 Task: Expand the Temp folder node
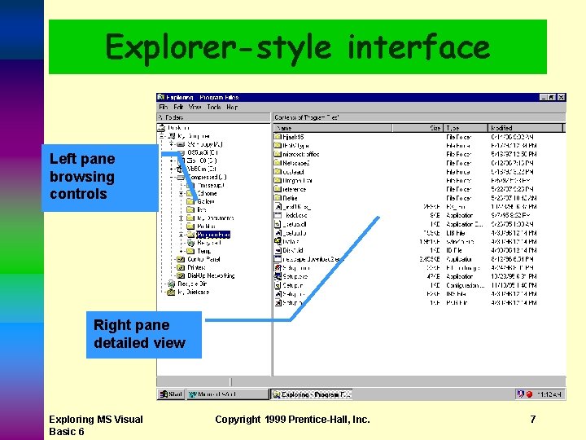pyautogui.click(x=181, y=251)
